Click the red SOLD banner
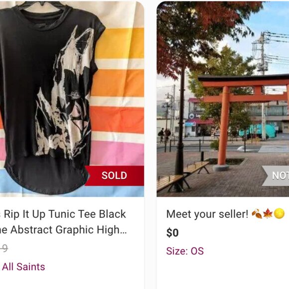This screenshot has height=289, width=289. (x=114, y=176)
